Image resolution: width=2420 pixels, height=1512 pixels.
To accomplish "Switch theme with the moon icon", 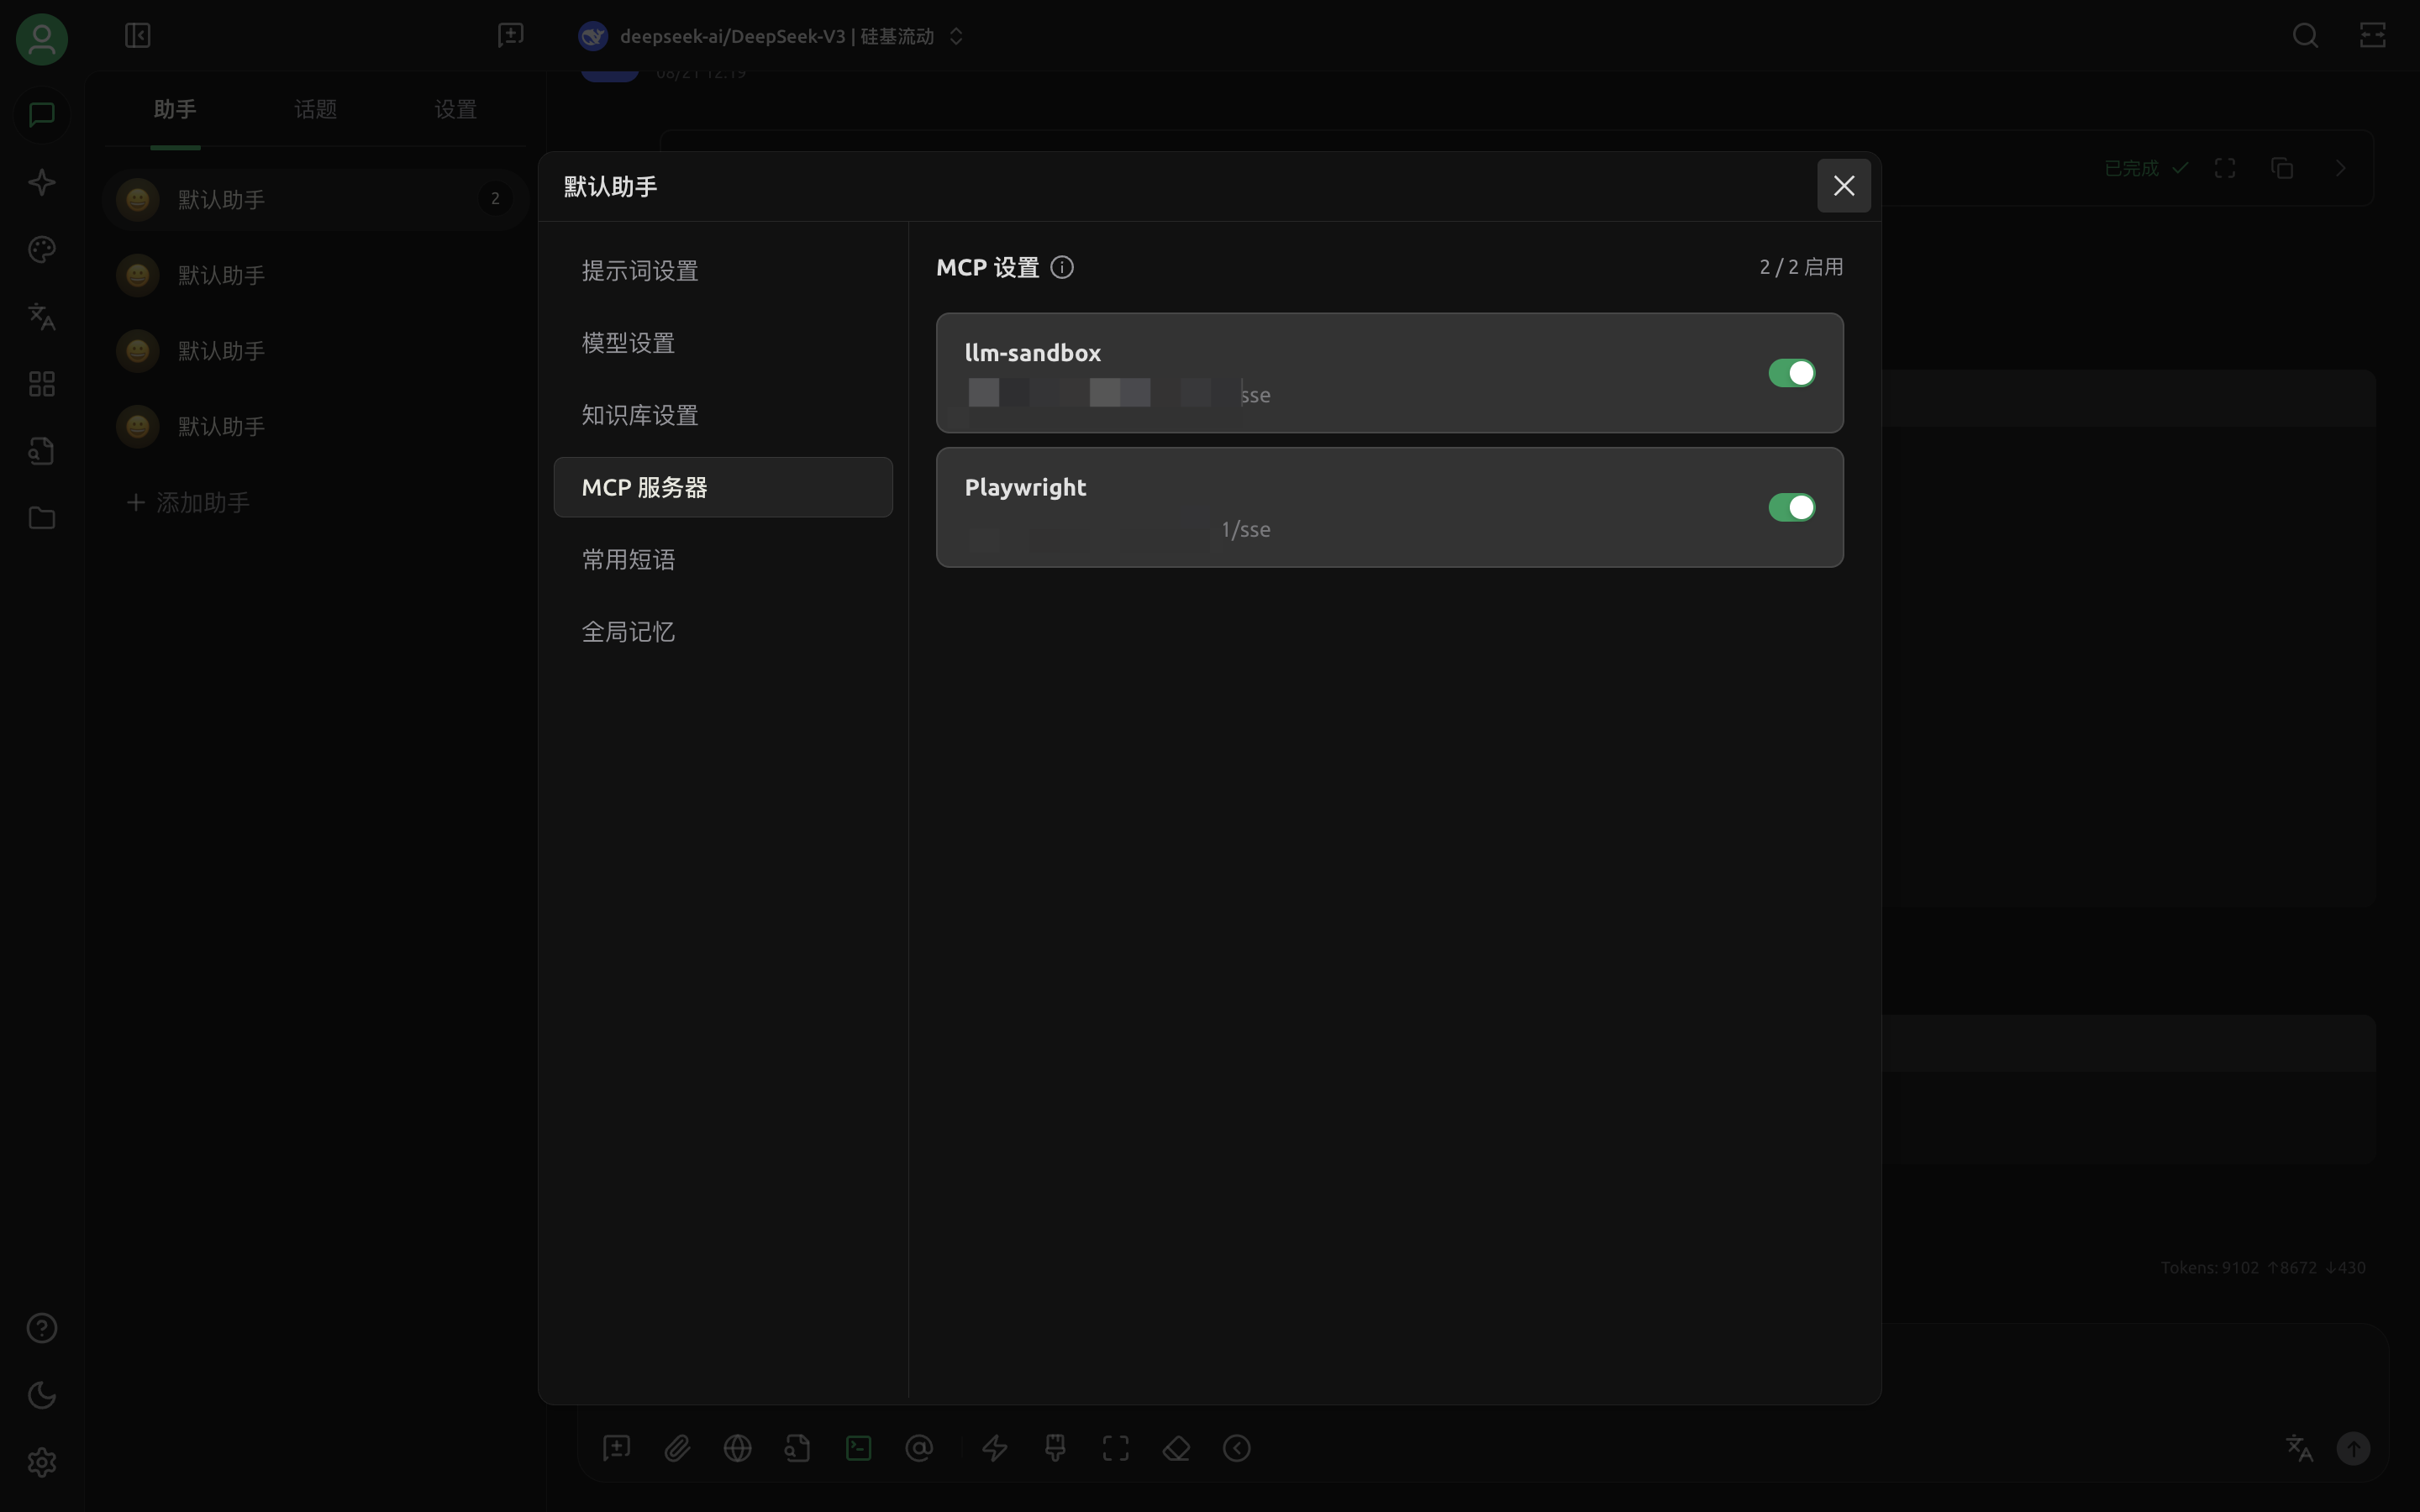I will click(41, 1395).
